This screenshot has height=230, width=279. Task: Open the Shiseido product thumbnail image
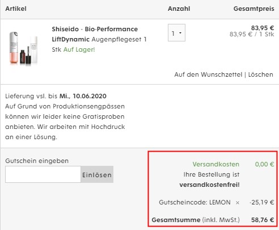24,48
